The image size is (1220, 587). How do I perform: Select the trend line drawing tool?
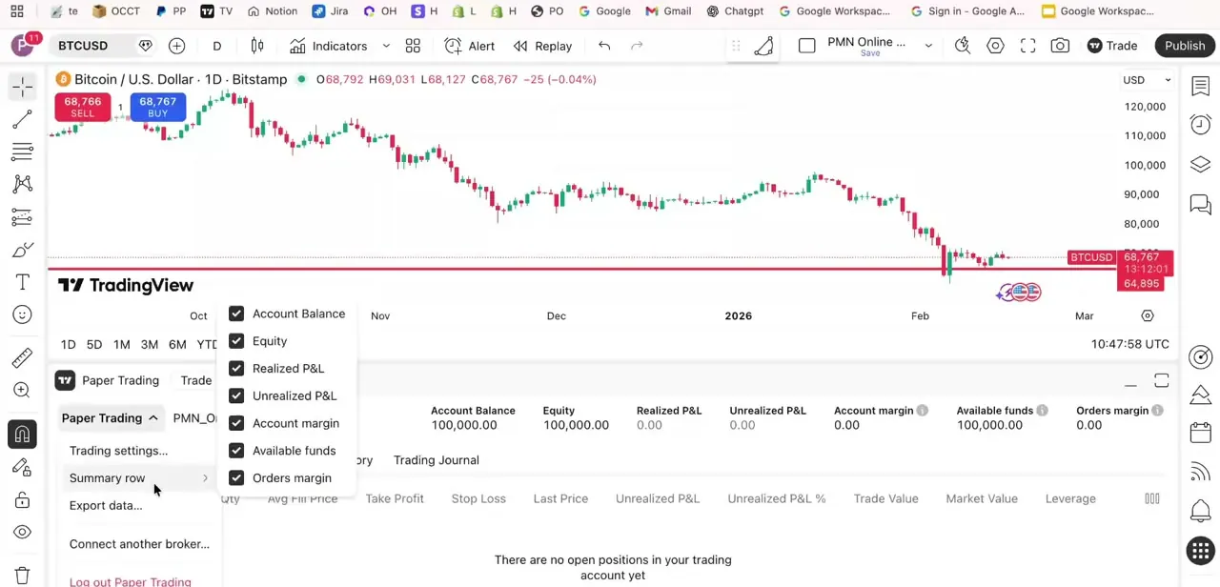pyautogui.click(x=22, y=119)
